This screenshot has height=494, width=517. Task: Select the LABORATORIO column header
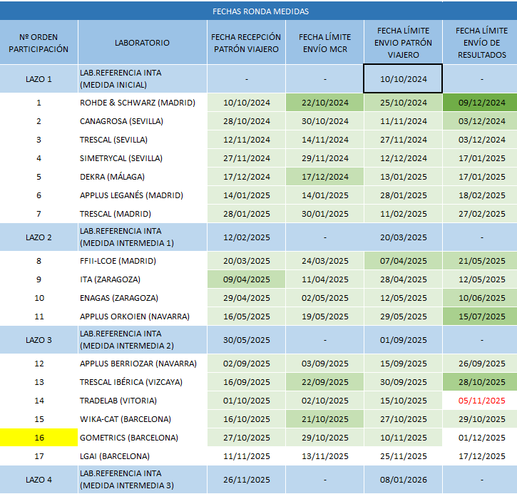142,43
